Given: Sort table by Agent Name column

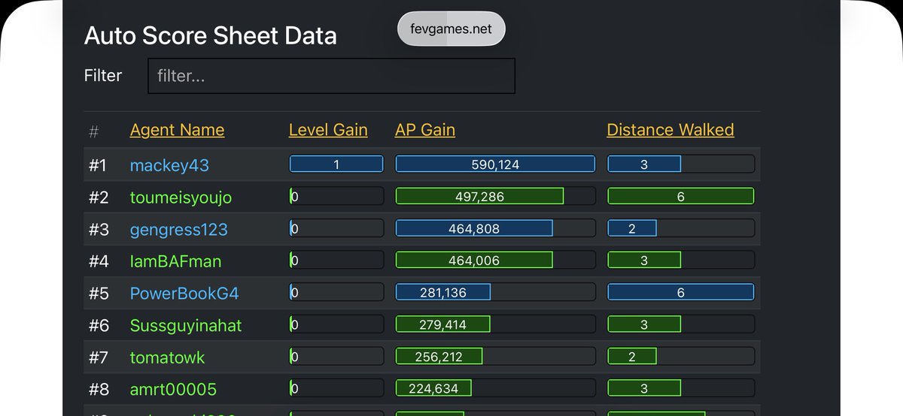Looking at the screenshot, I should point(177,130).
